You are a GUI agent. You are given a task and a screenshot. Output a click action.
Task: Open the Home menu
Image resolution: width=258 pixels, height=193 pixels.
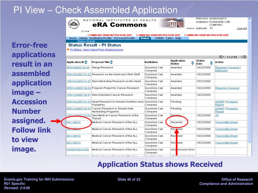73,38
